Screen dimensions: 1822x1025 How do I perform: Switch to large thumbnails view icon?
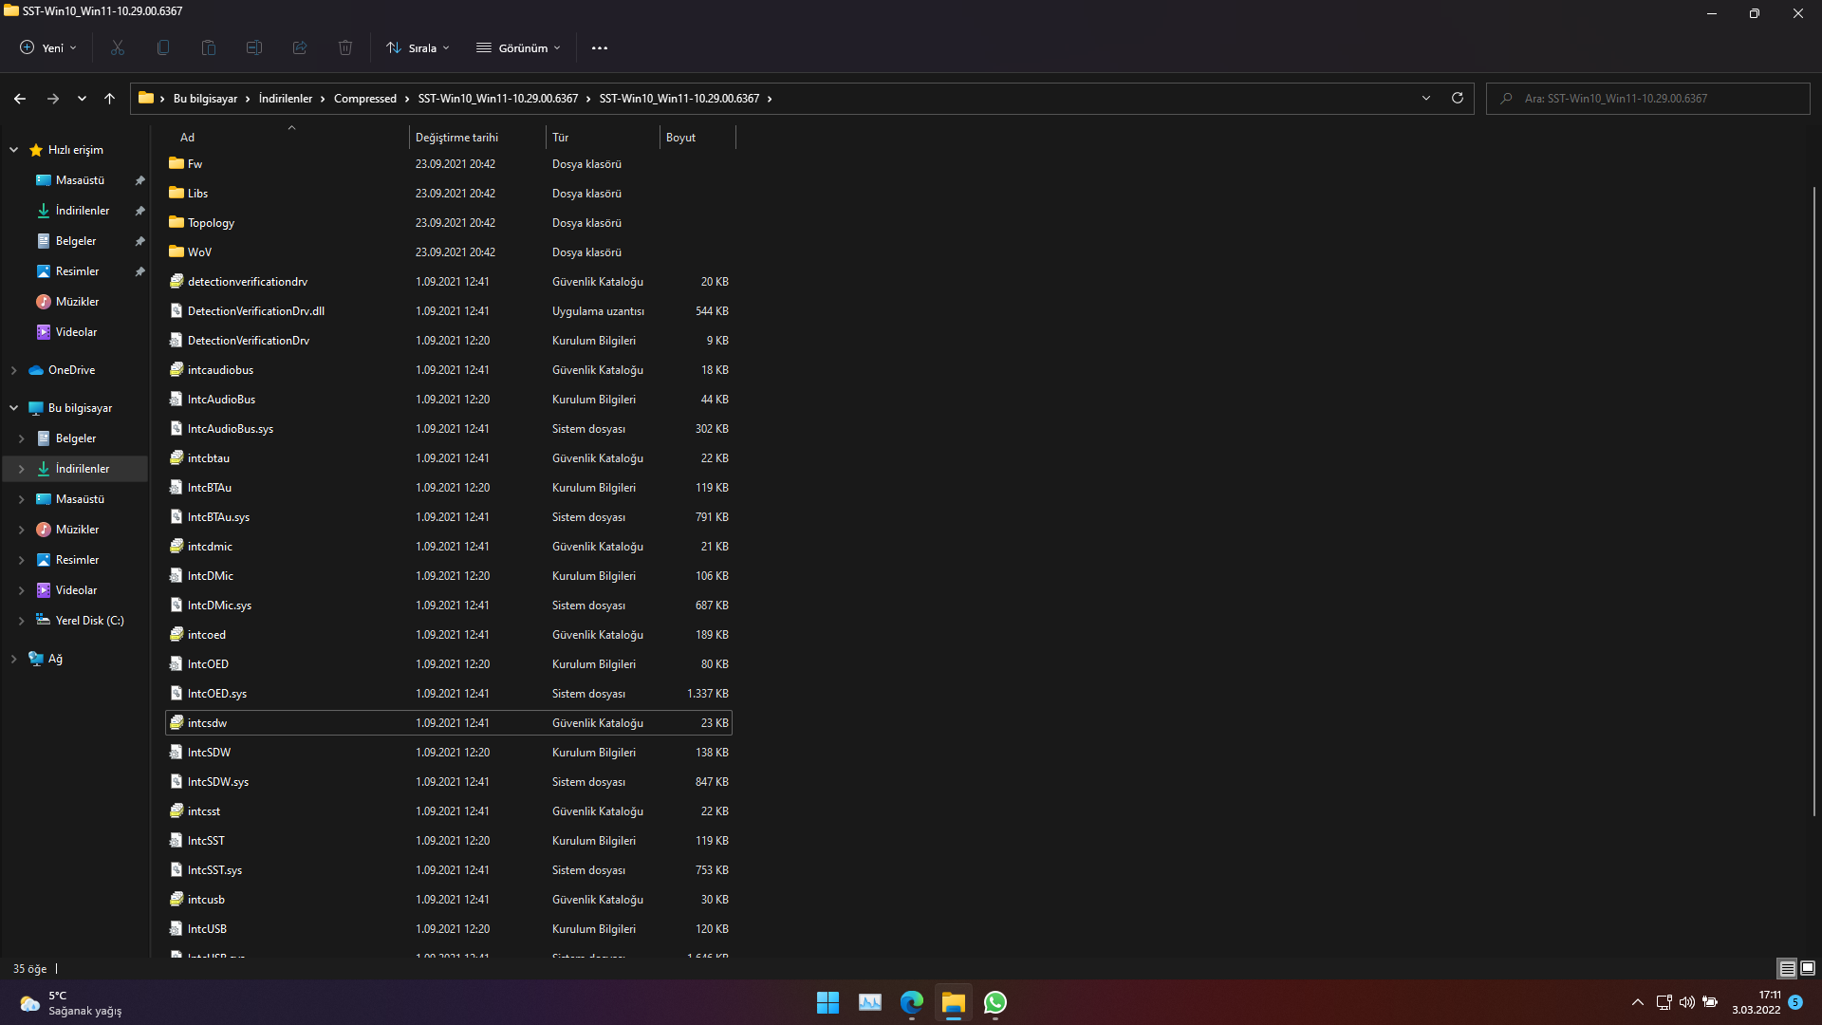click(x=1808, y=968)
